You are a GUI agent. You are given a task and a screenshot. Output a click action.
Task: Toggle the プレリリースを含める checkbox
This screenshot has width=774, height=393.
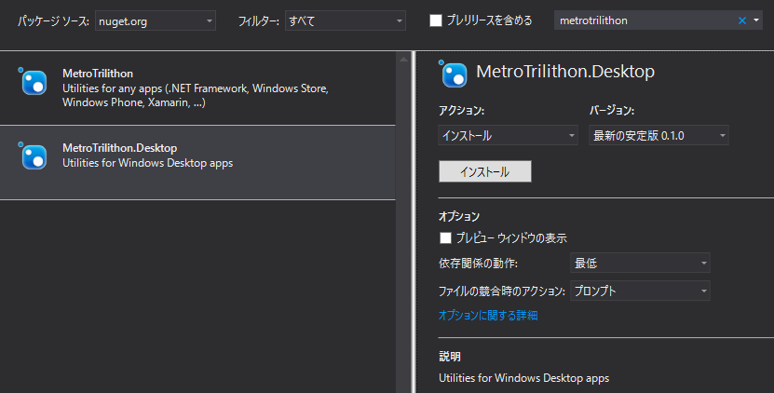[435, 20]
